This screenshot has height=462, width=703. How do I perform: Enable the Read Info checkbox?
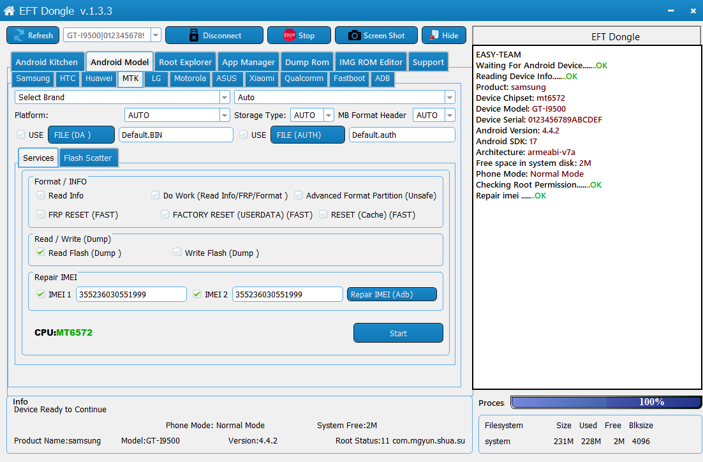click(41, 195)
